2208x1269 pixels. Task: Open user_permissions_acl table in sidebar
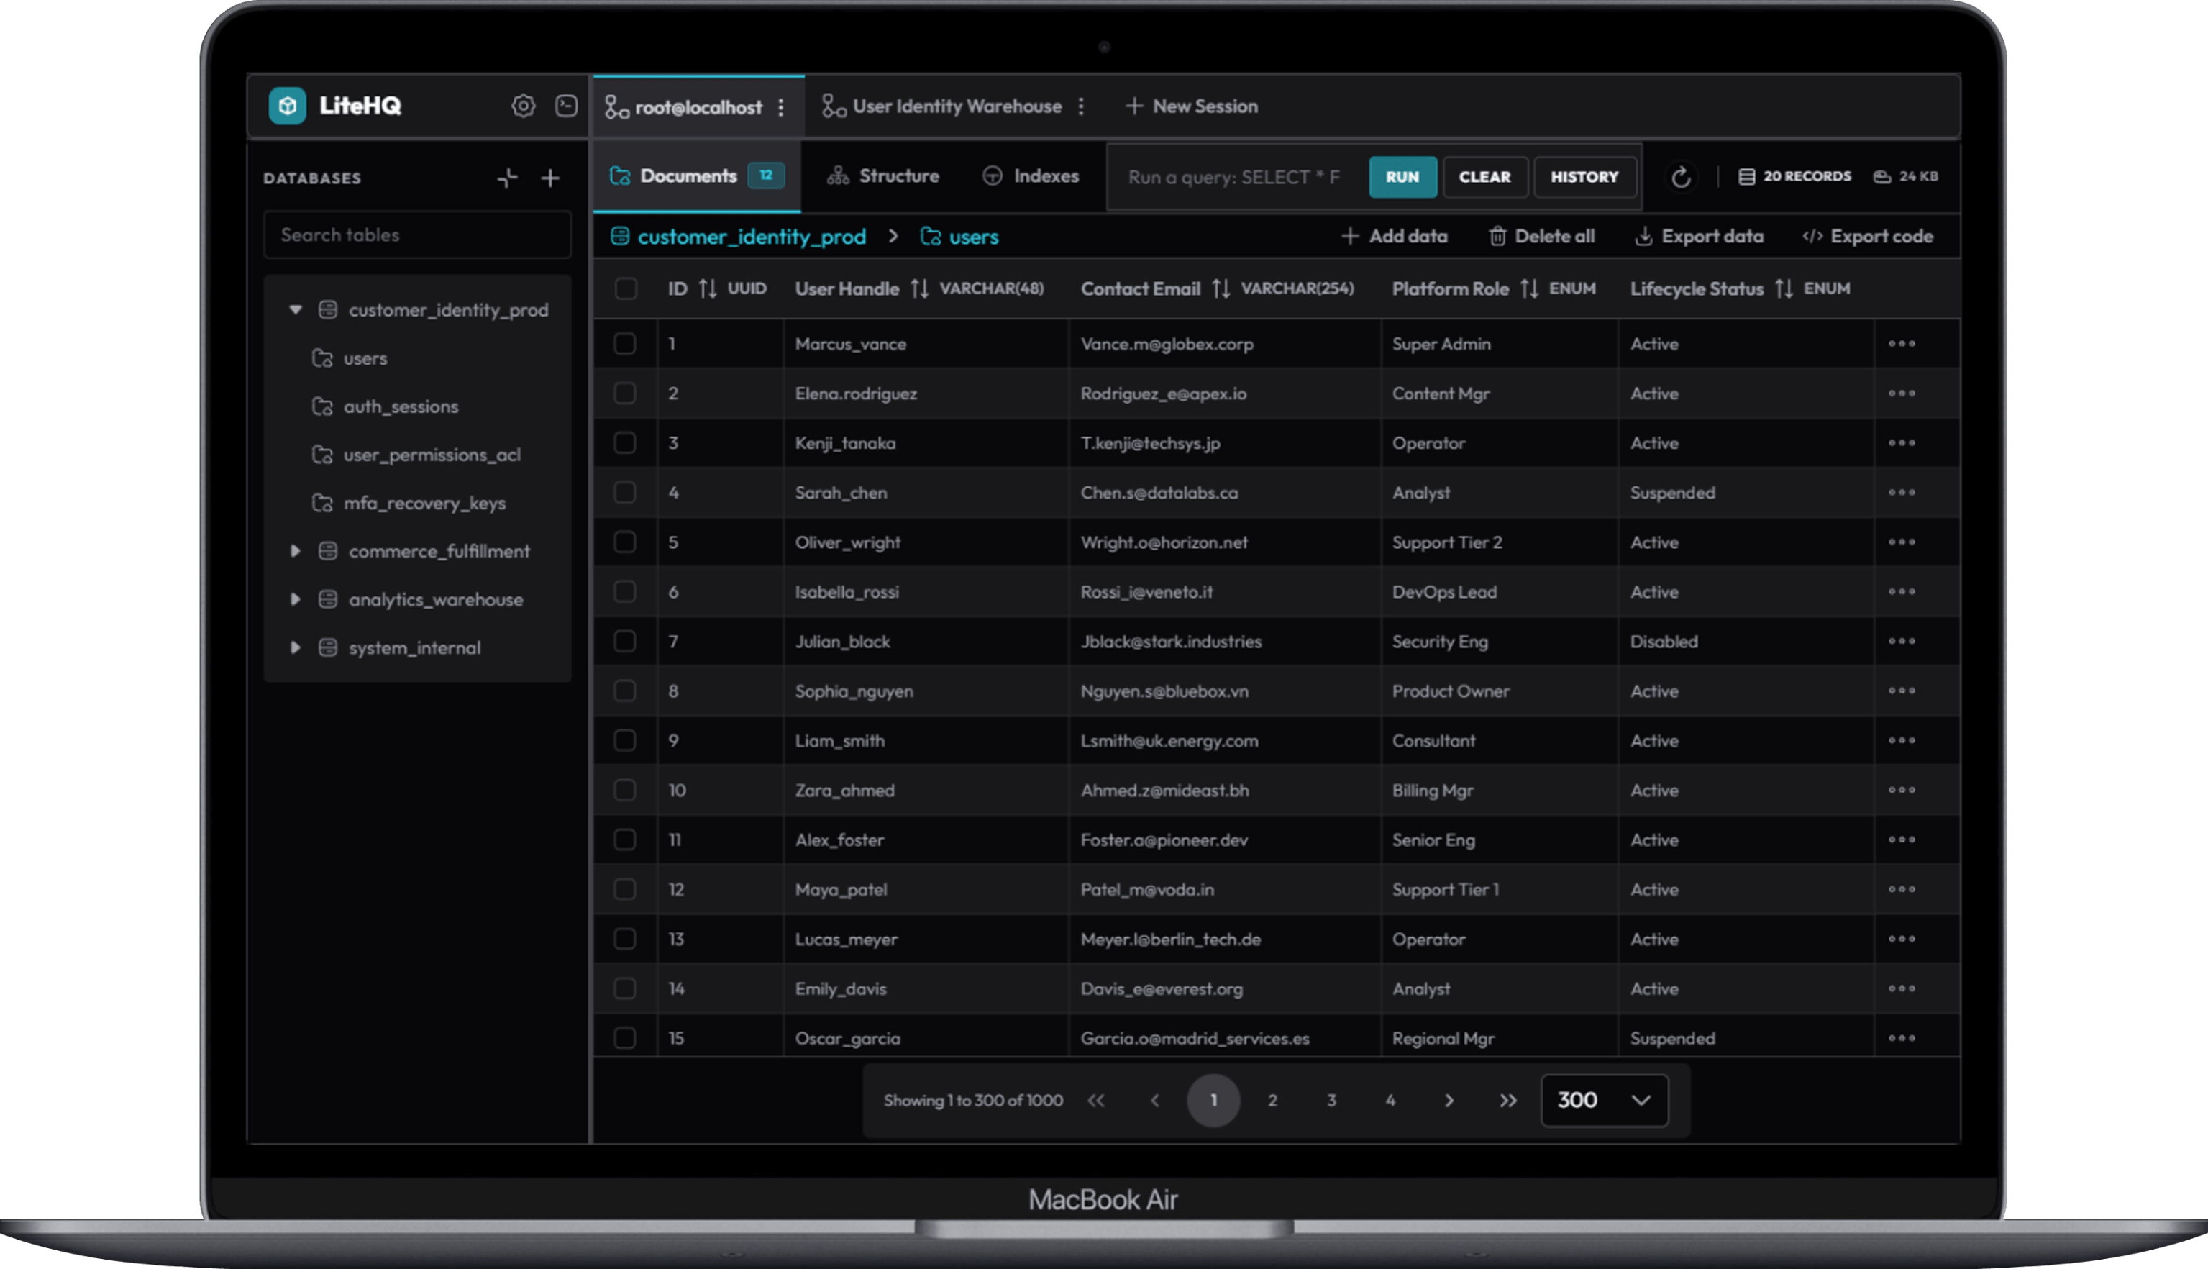coord(416,454)
